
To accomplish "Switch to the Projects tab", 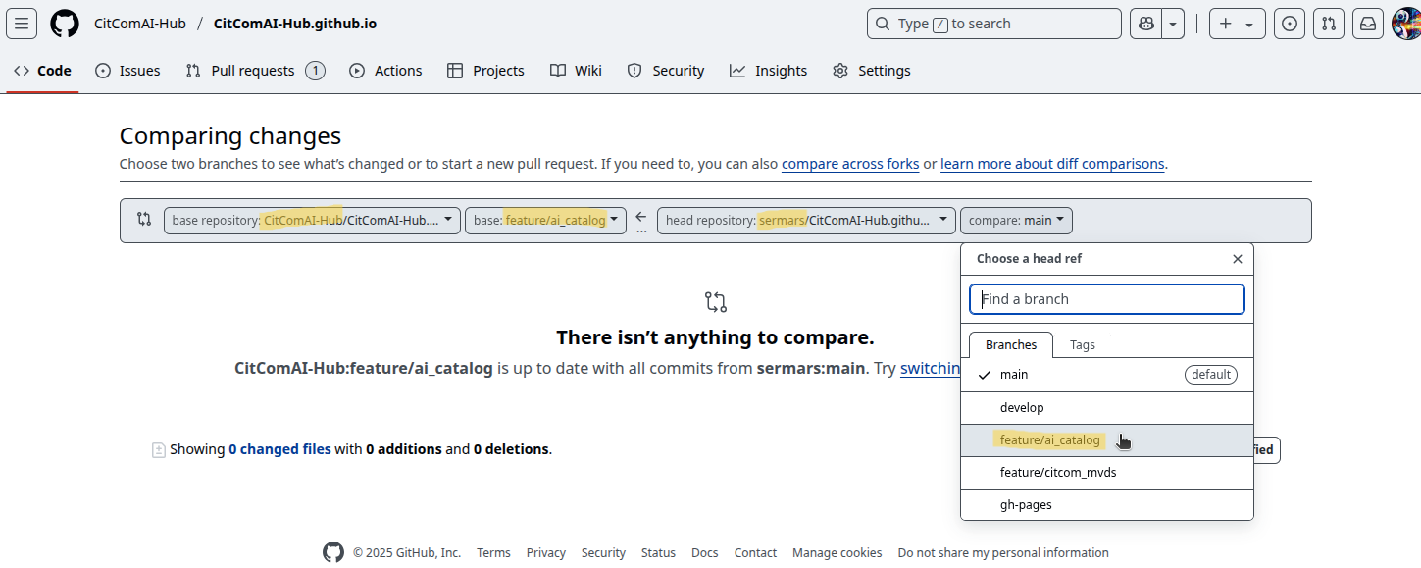I will click(485, 71).
